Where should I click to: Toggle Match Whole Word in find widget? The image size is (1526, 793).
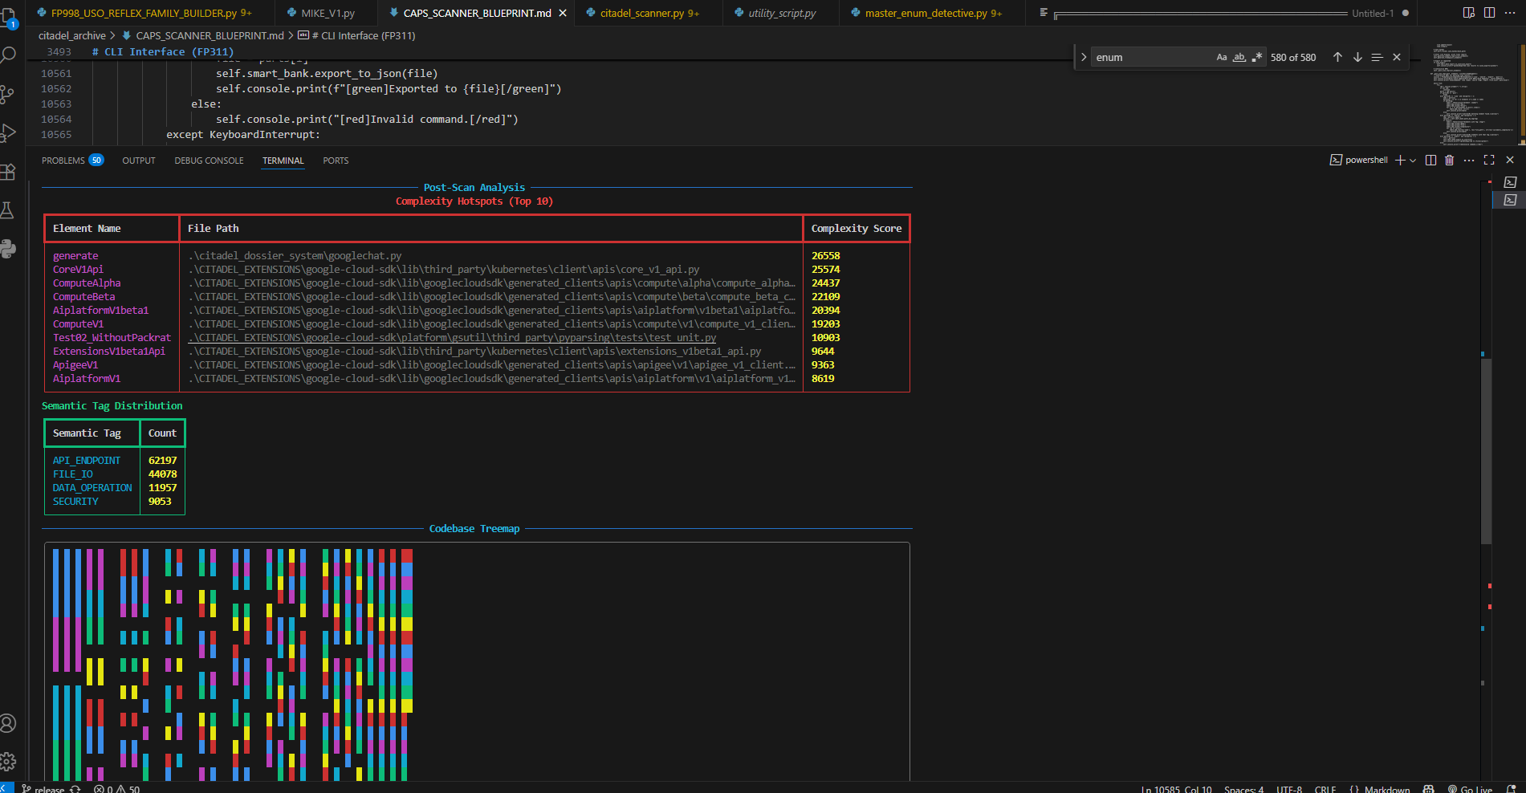click(x=1239, y=57)
